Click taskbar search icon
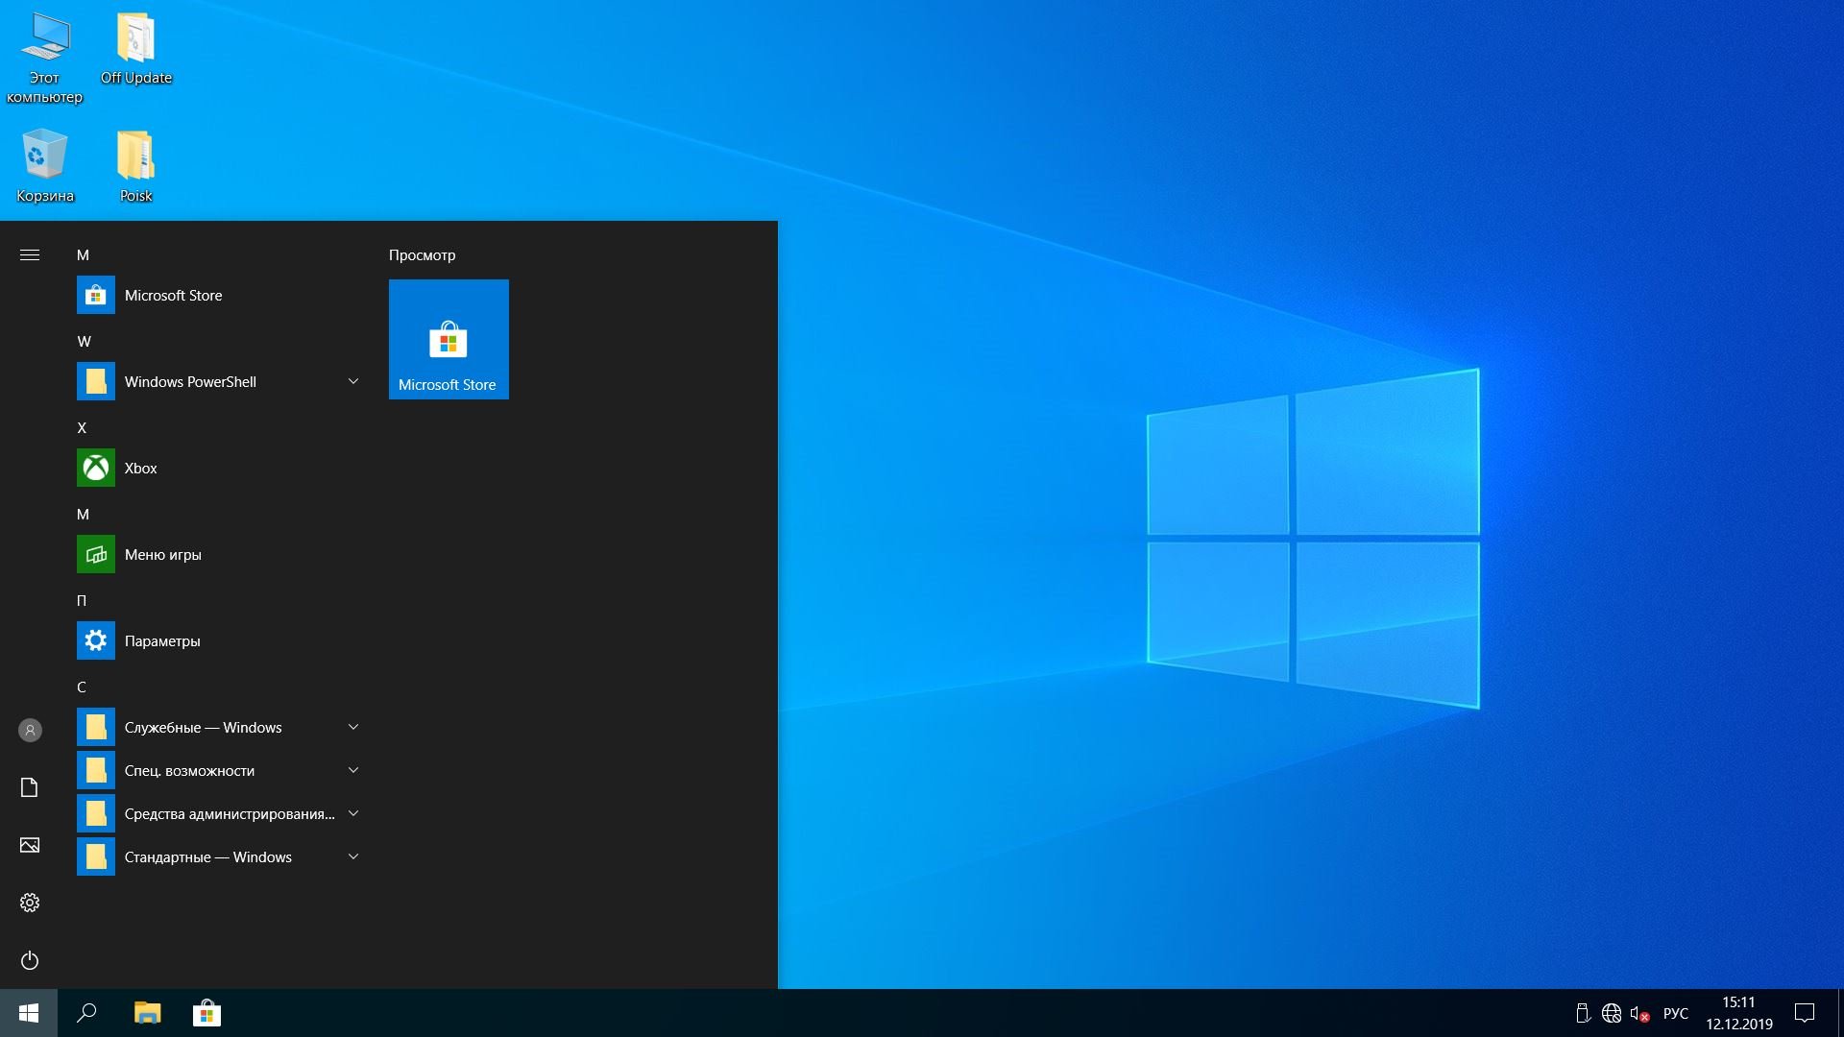 tap(85, 1012)
